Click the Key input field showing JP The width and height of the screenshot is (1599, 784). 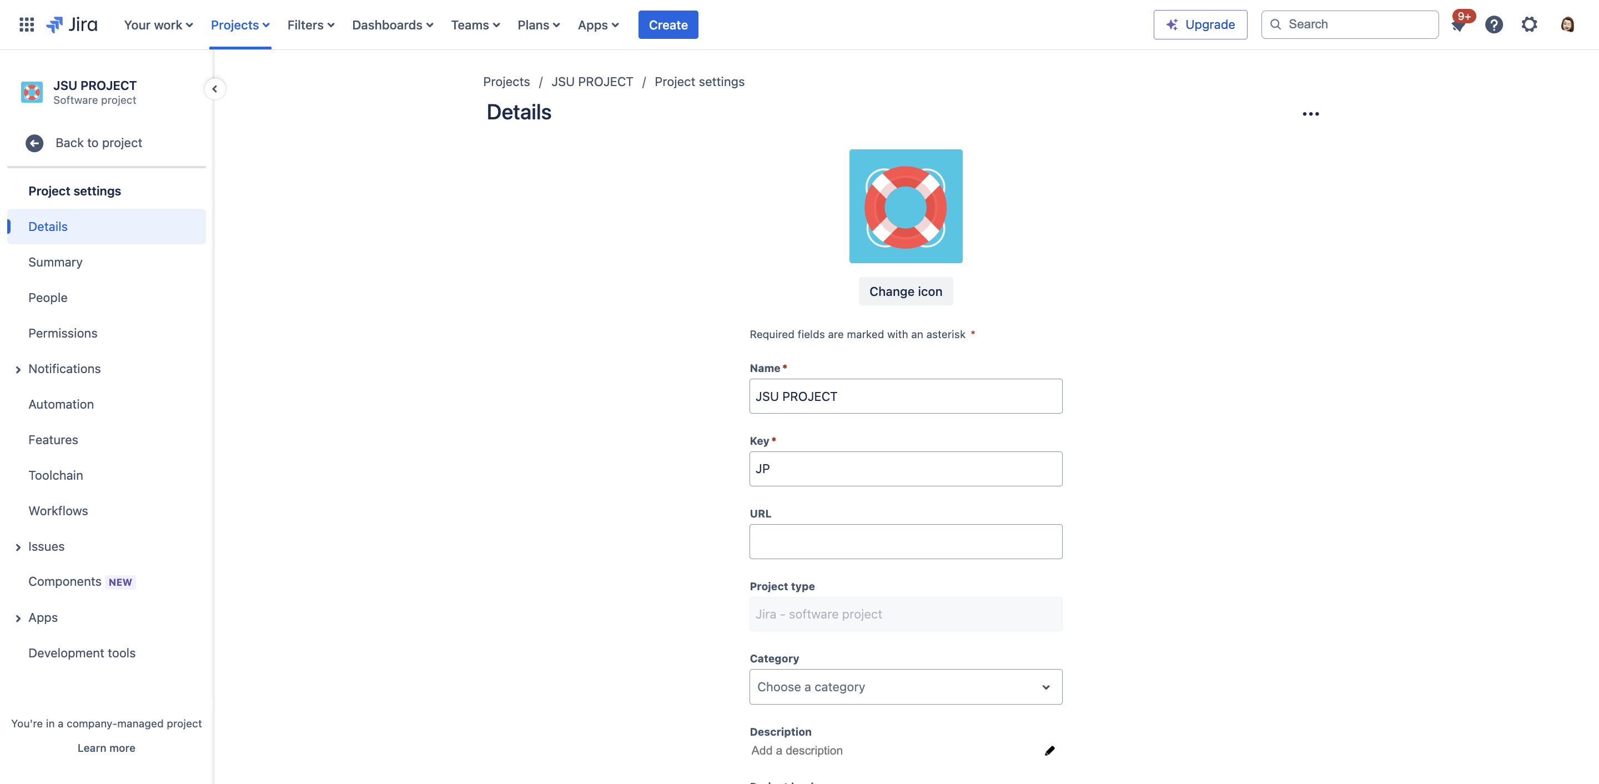pos(906,468)
